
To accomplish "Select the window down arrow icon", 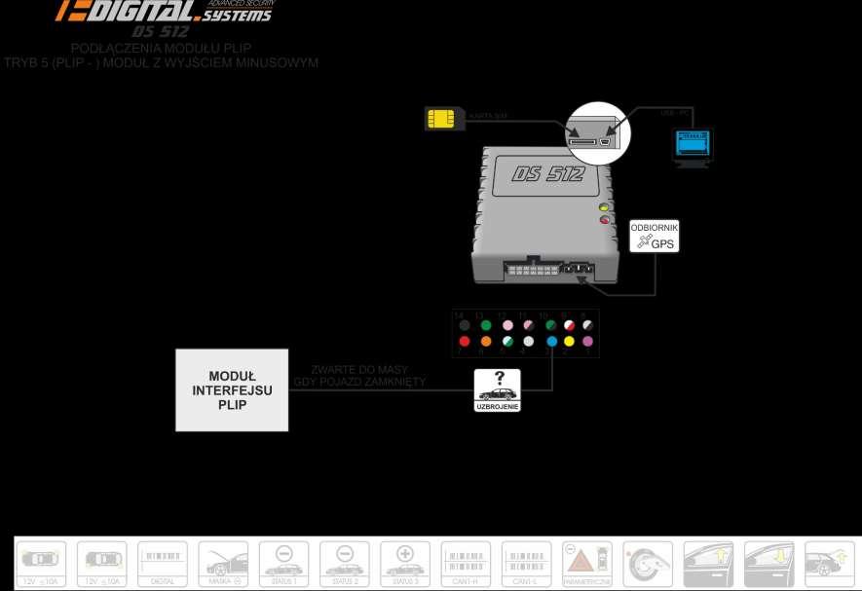I will [769, 564].
